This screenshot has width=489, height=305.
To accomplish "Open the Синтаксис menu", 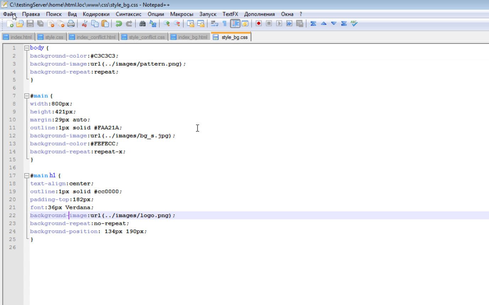I will click(128, 14).
